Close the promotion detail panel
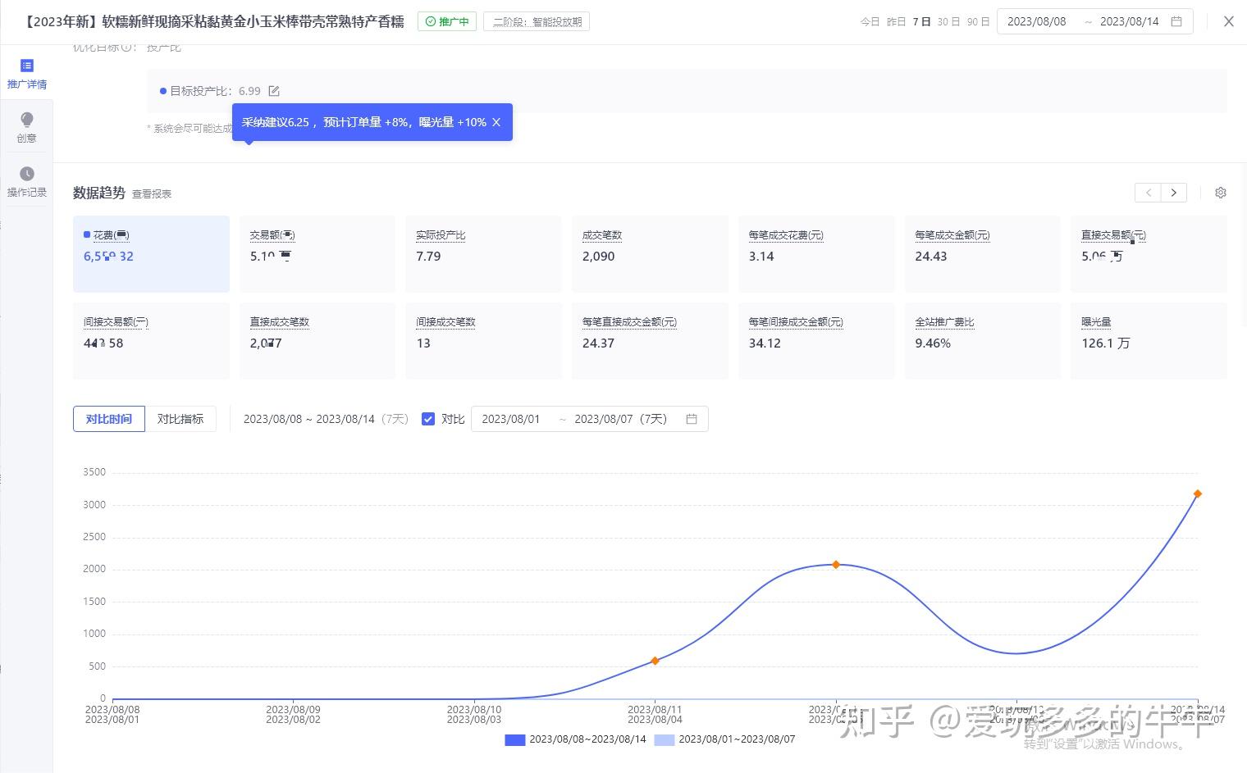The image size is (1247, 773). 1228,22
